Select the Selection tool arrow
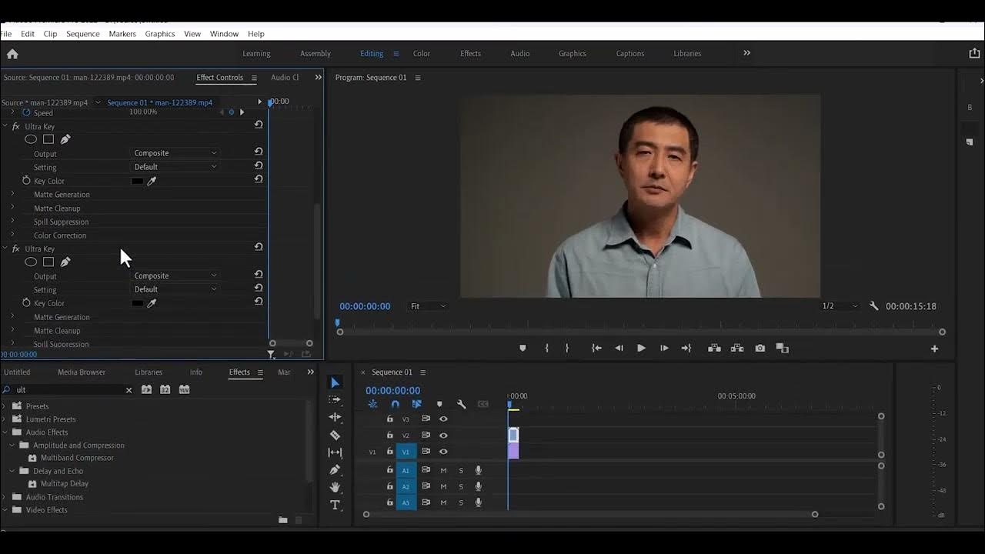 [x=335, y=382]
